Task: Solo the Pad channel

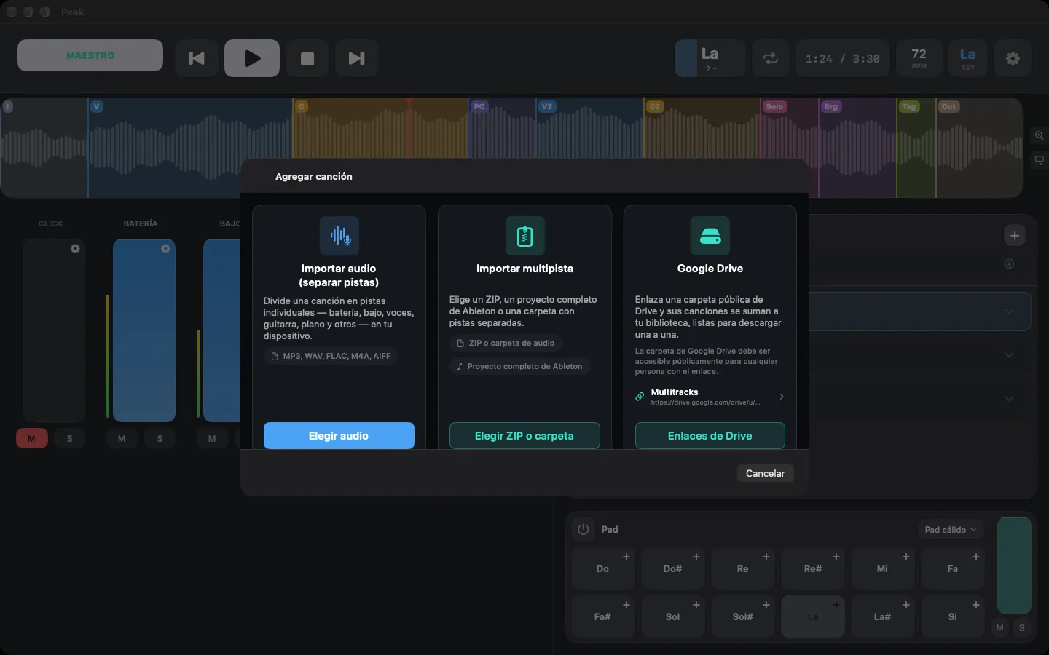Action: (1022, 627)
